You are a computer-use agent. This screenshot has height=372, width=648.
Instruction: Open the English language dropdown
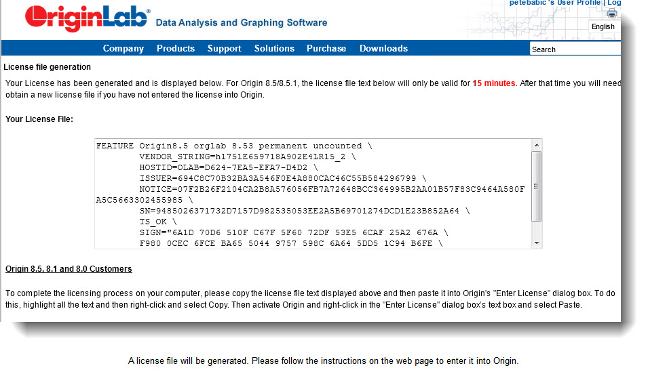click(x=603, y=26)
